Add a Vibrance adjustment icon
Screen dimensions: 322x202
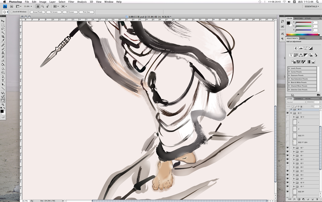[x=291, y=55]
